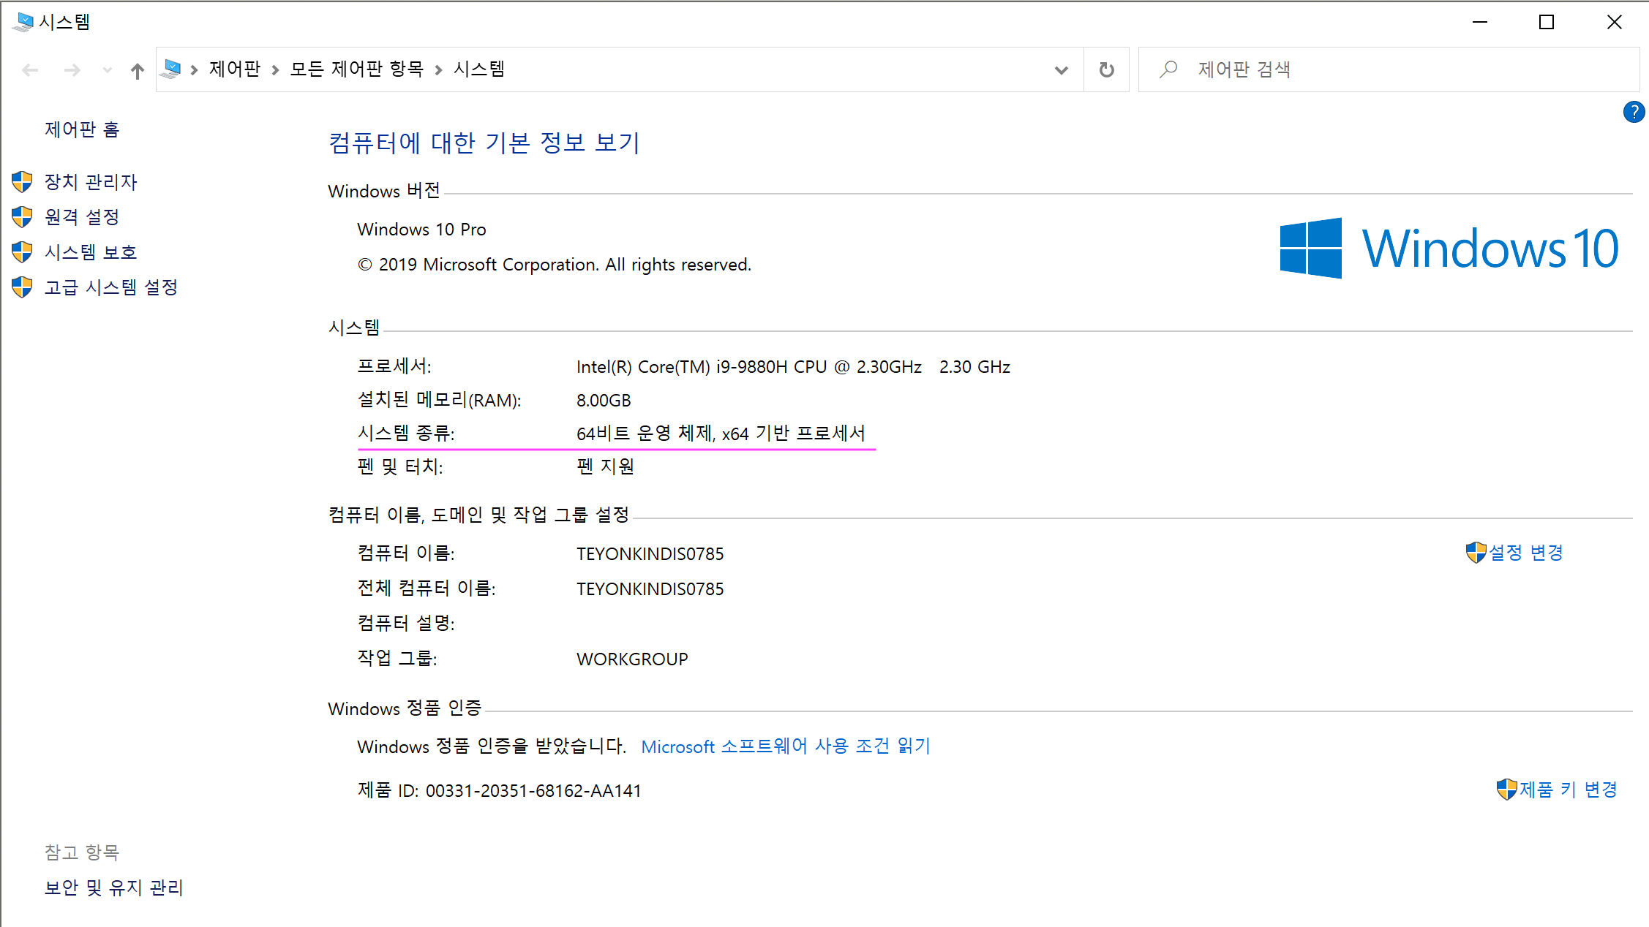The height and width of the screenshot is (927, 1649).
Task: Click the computer icon in address bar
Action: 170,69
